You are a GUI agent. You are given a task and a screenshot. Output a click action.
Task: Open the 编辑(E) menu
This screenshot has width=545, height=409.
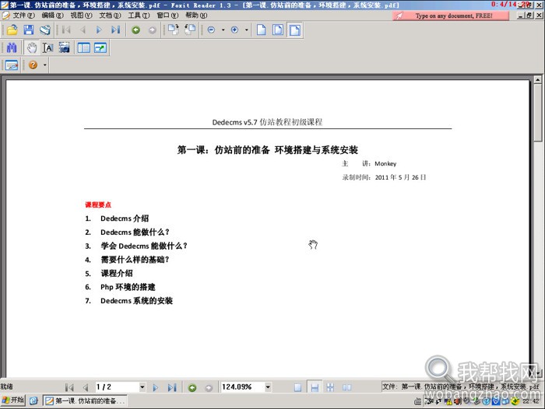tap(52, 16)
